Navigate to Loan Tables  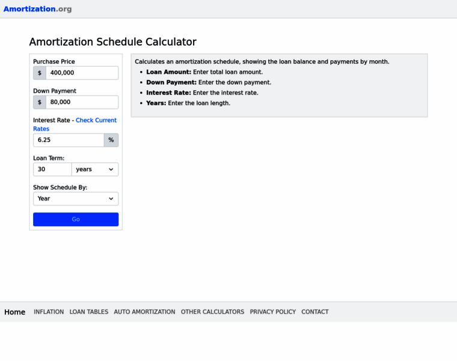click(89, 312)
